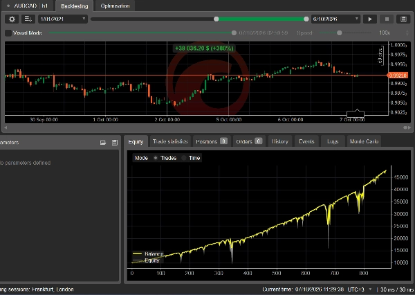The width and height of the screenshot is (415, 295).
Task: Click the chart scroll left arrow
Action: pos(6,127)
